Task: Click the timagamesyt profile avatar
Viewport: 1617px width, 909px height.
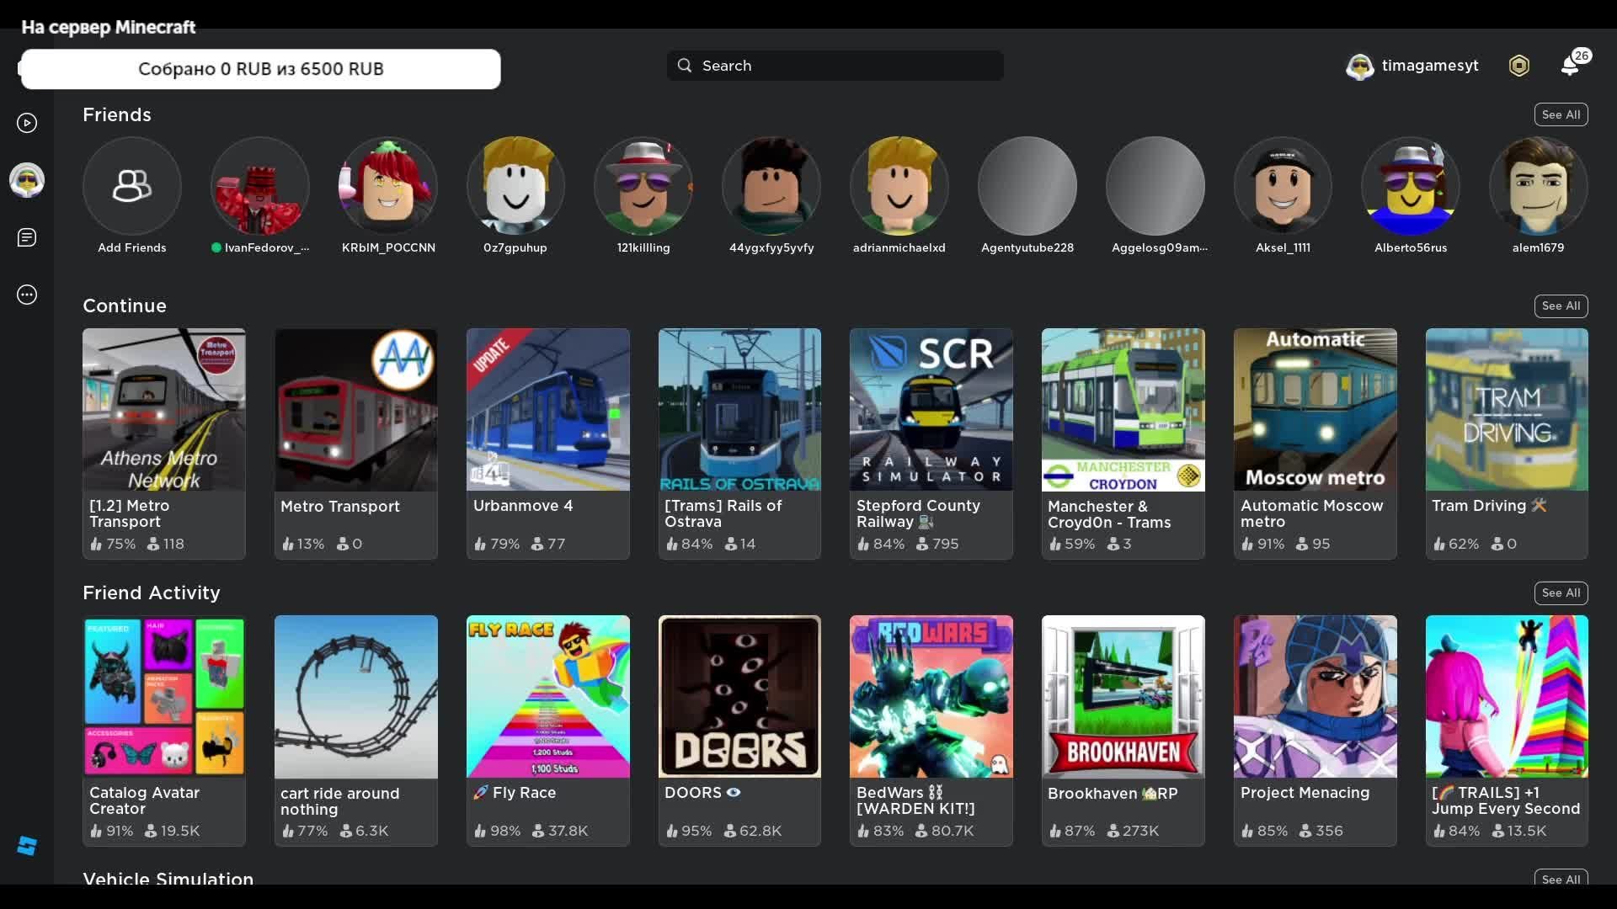Action: point(1359,66)
